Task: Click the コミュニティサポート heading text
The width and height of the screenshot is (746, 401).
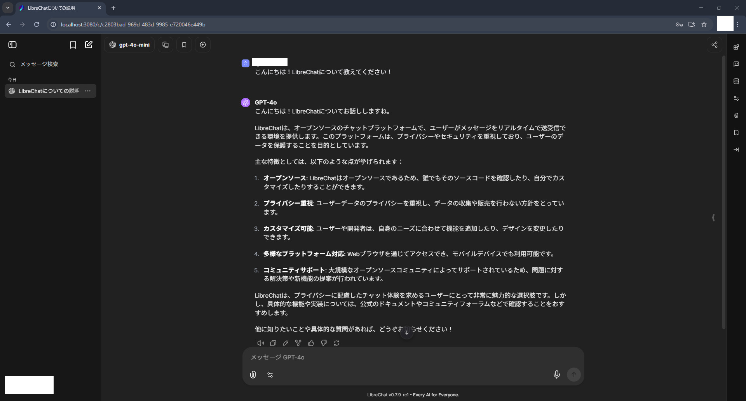Action: point(294,270)
